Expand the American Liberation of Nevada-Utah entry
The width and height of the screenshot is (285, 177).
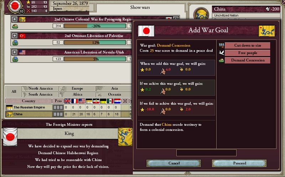(15, 52)
